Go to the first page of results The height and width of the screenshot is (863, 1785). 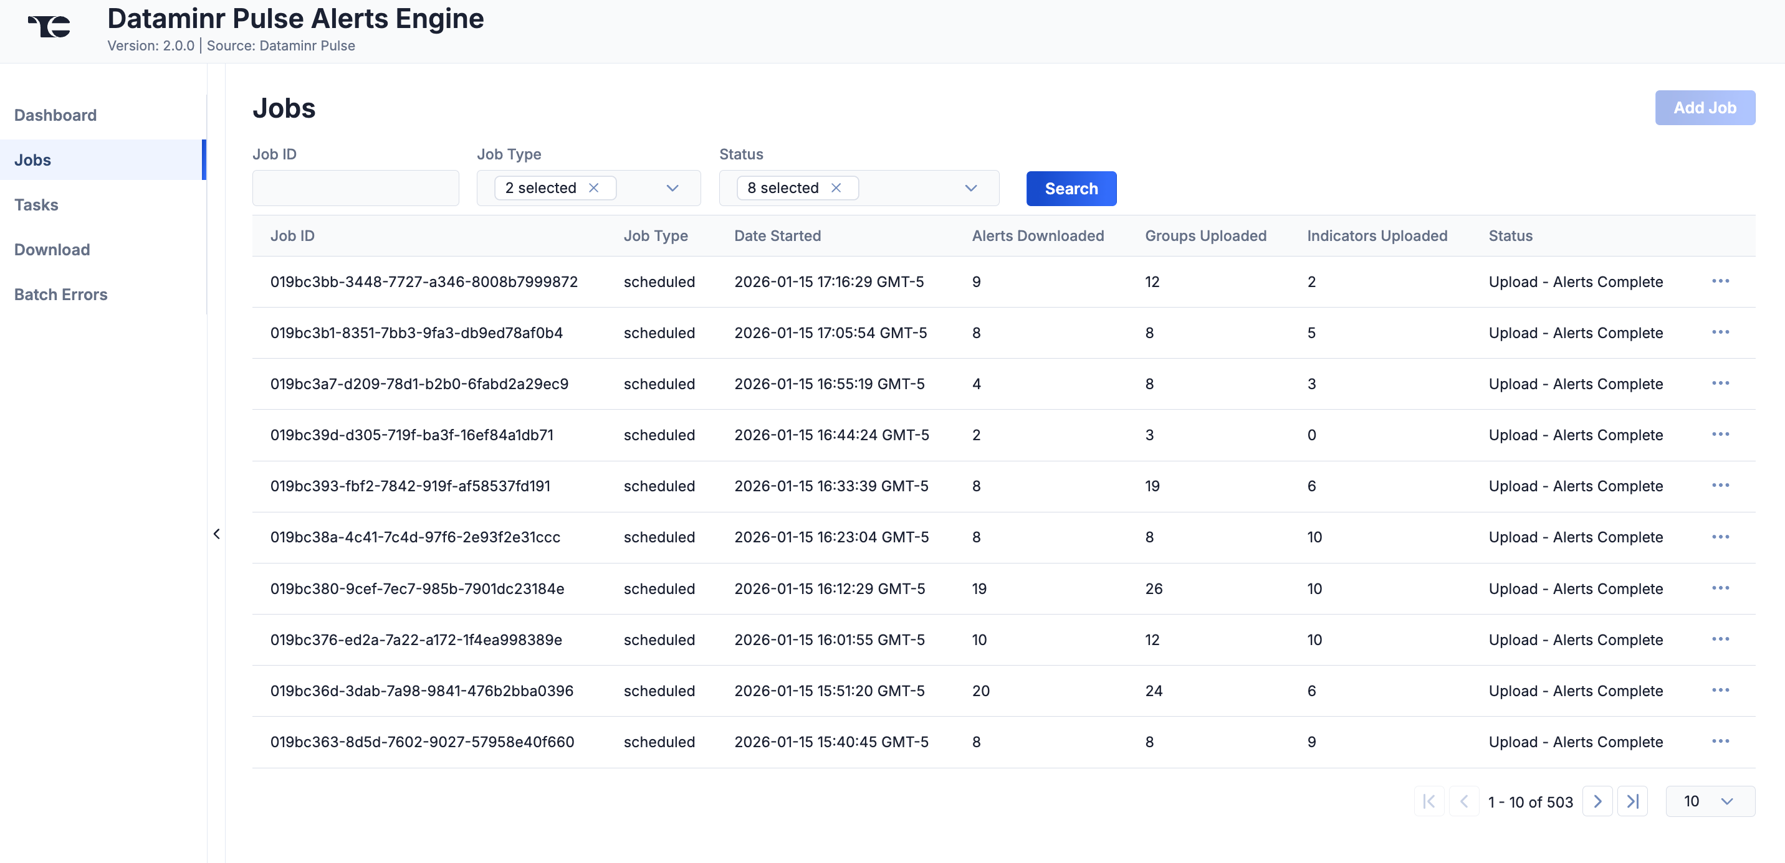tap(1429, 801)
